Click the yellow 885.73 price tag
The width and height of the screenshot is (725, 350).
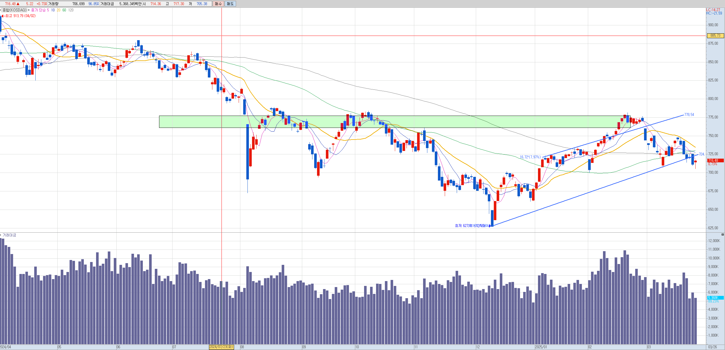pos(715,36)
